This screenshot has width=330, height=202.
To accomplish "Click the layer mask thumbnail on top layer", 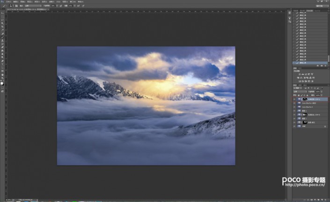I will [304, 99].
